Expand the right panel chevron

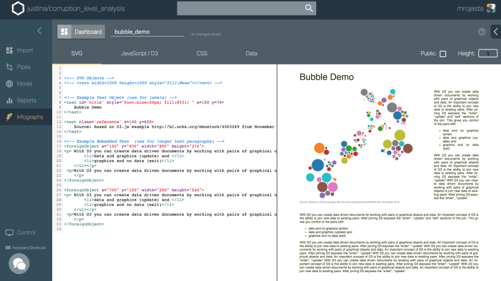coord(495,32)
